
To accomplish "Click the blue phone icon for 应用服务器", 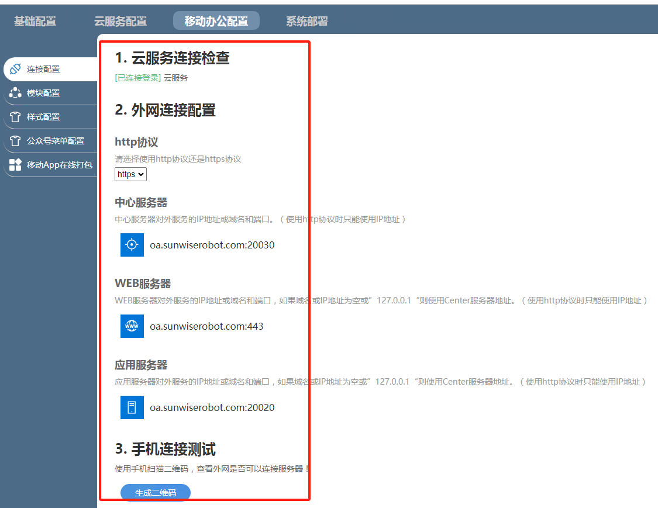I will pyautogui.click(x=132, y=407).
